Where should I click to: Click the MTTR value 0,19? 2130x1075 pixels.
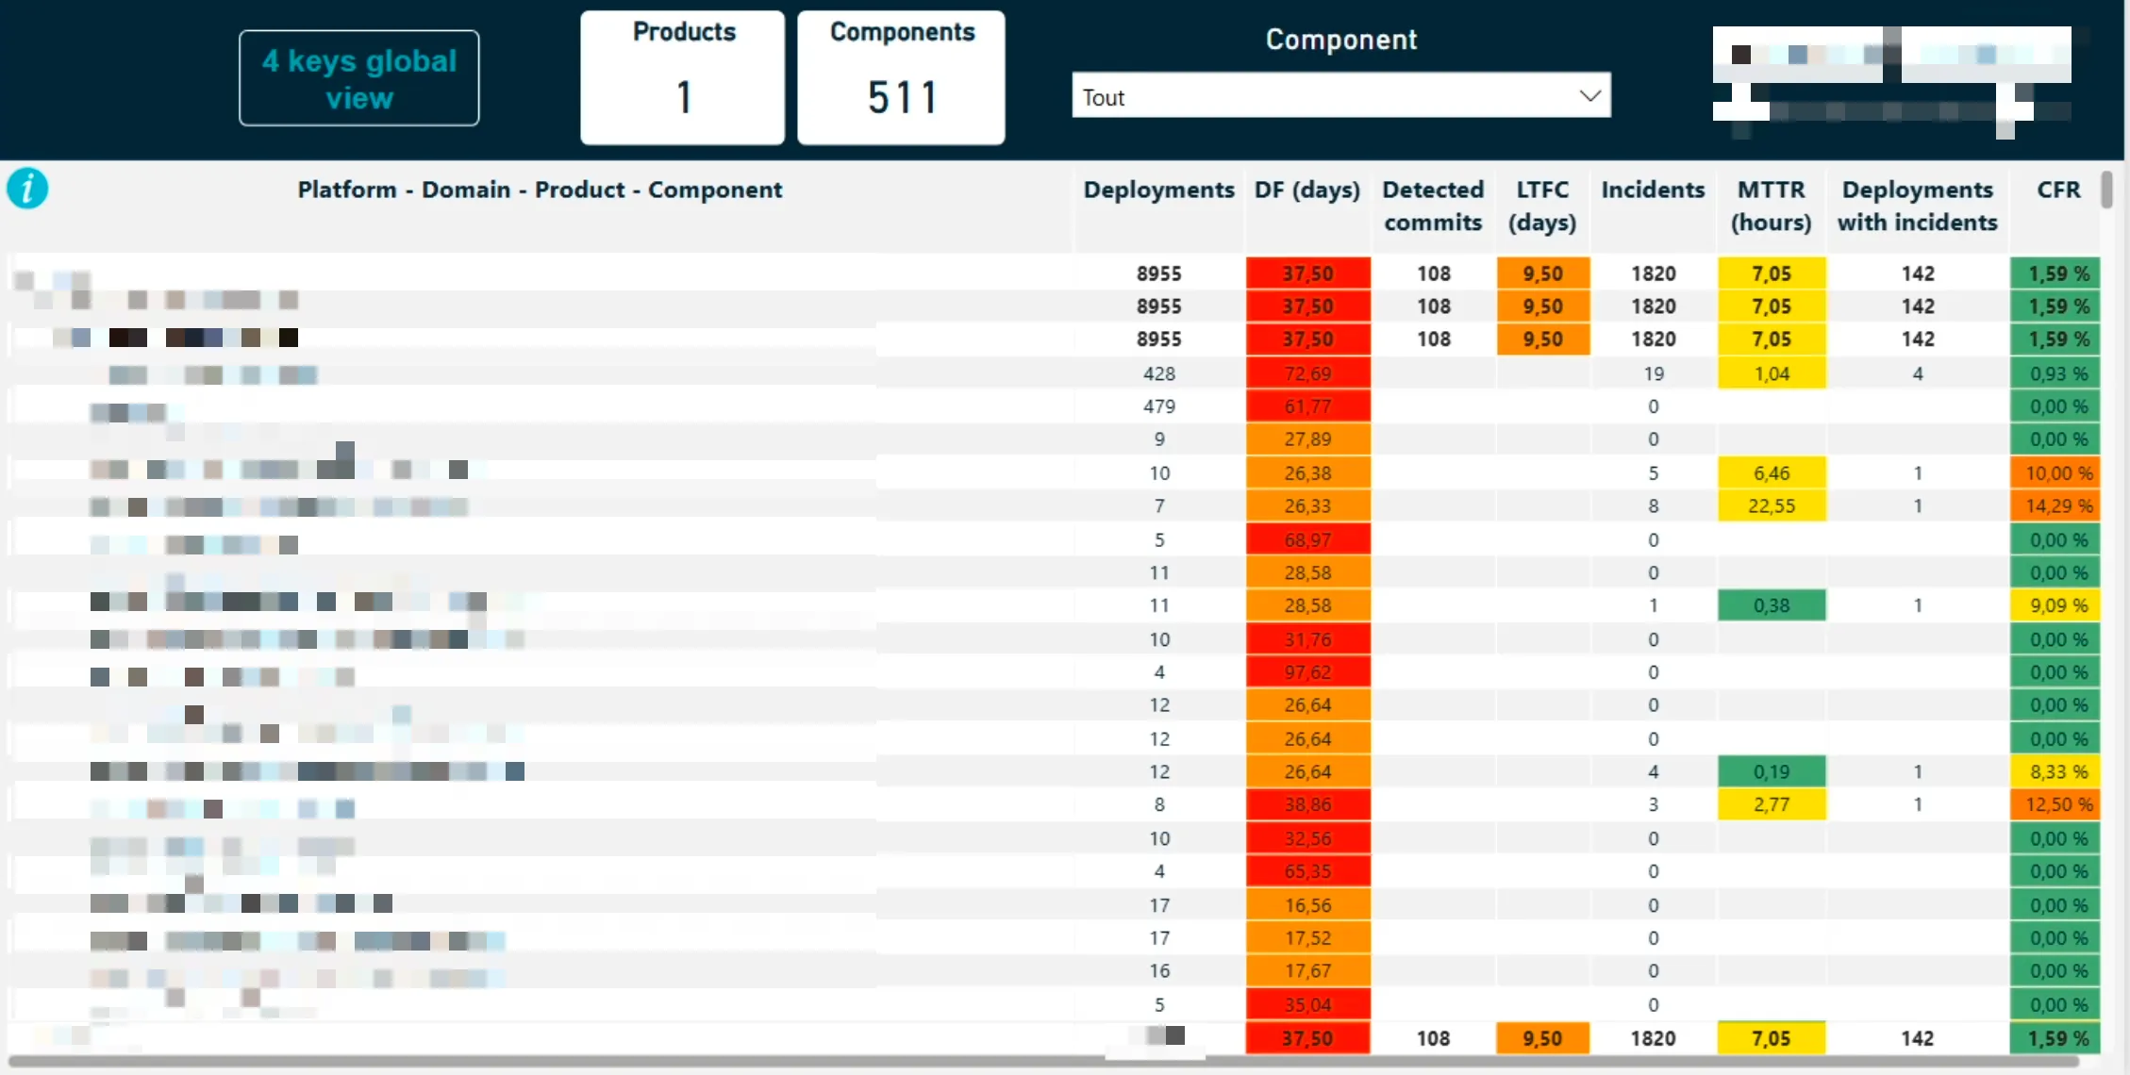pyautogui.click(x=1772, y=771)
